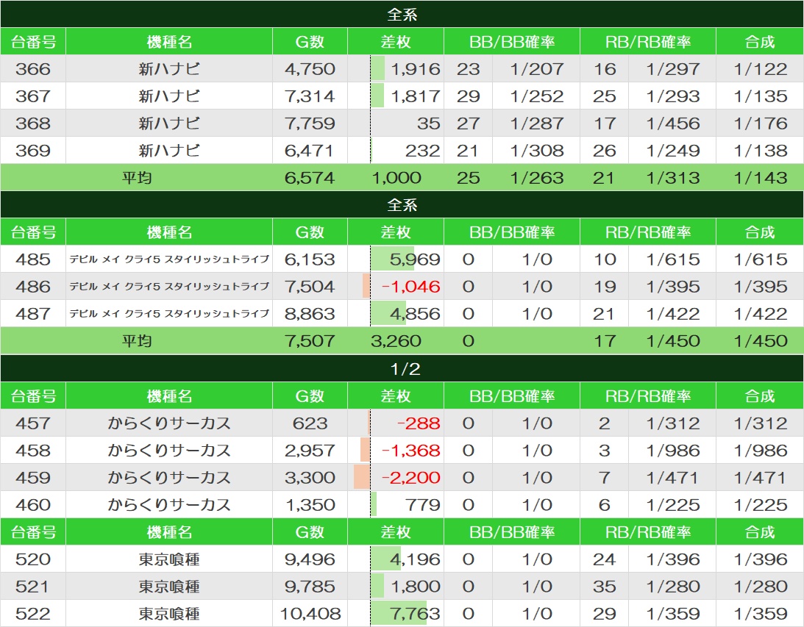Image resolution: width=804 pixels, height=627 pixels.
Task: Click 差枚 value 4,196
Action: tap(415, 559)
